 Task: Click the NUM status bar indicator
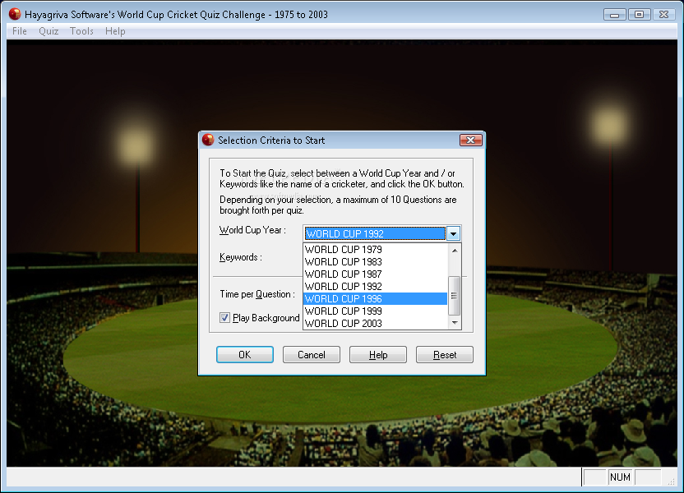point(620,477)
